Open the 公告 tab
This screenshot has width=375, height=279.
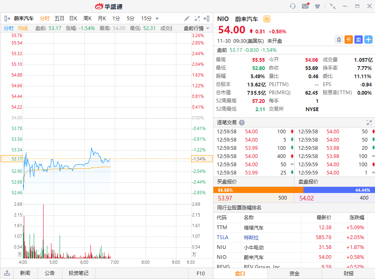(x=50, y=273)
